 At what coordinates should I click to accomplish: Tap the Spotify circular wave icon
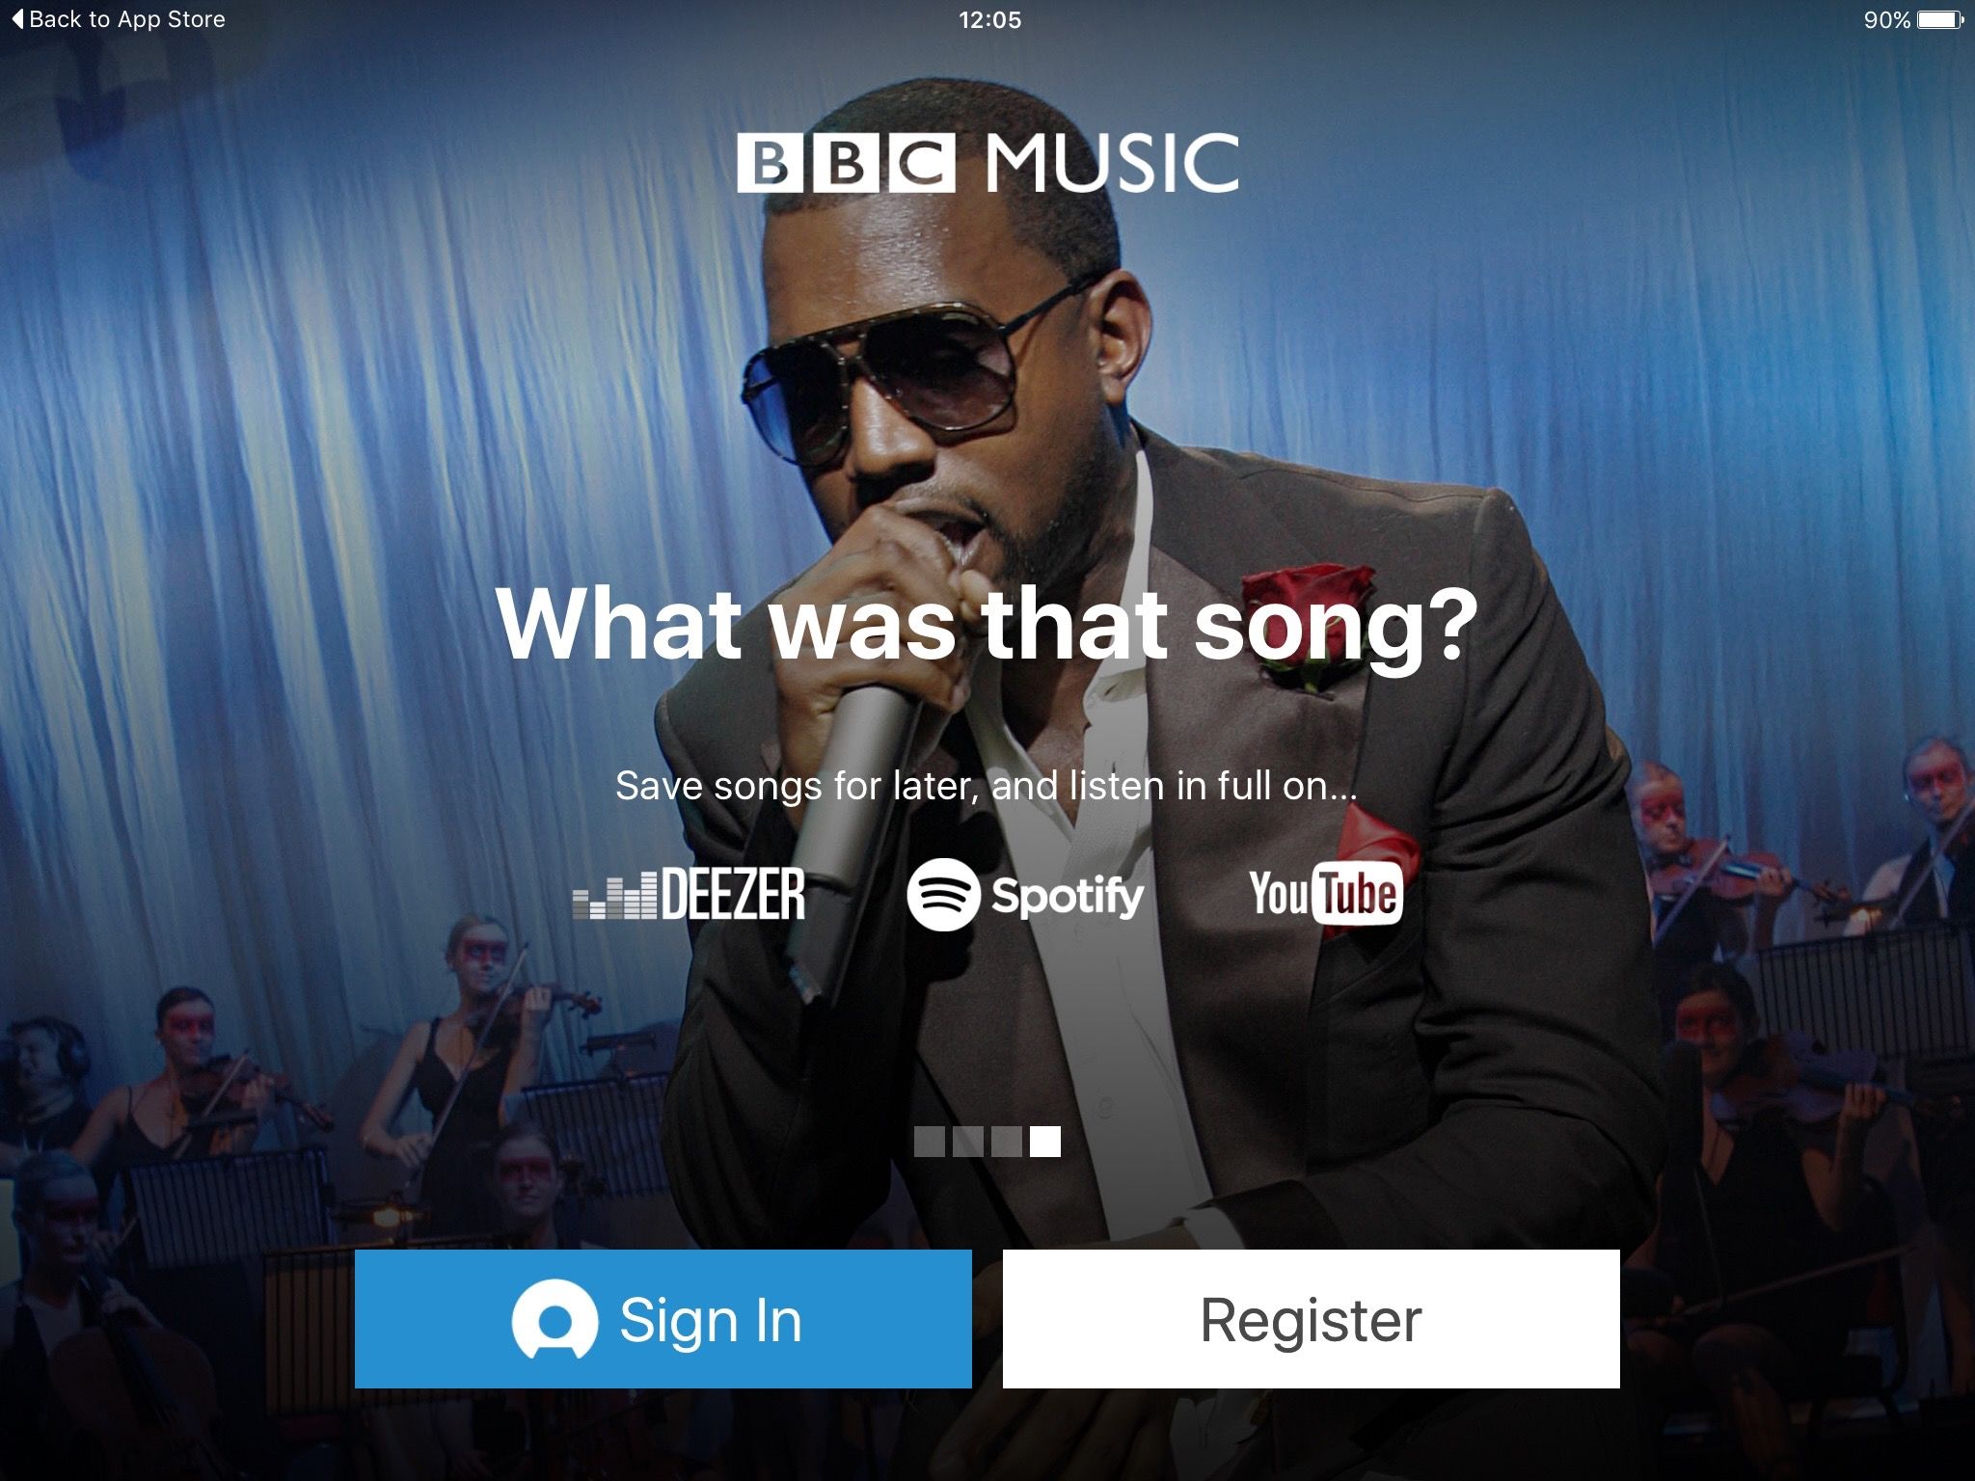943,895
